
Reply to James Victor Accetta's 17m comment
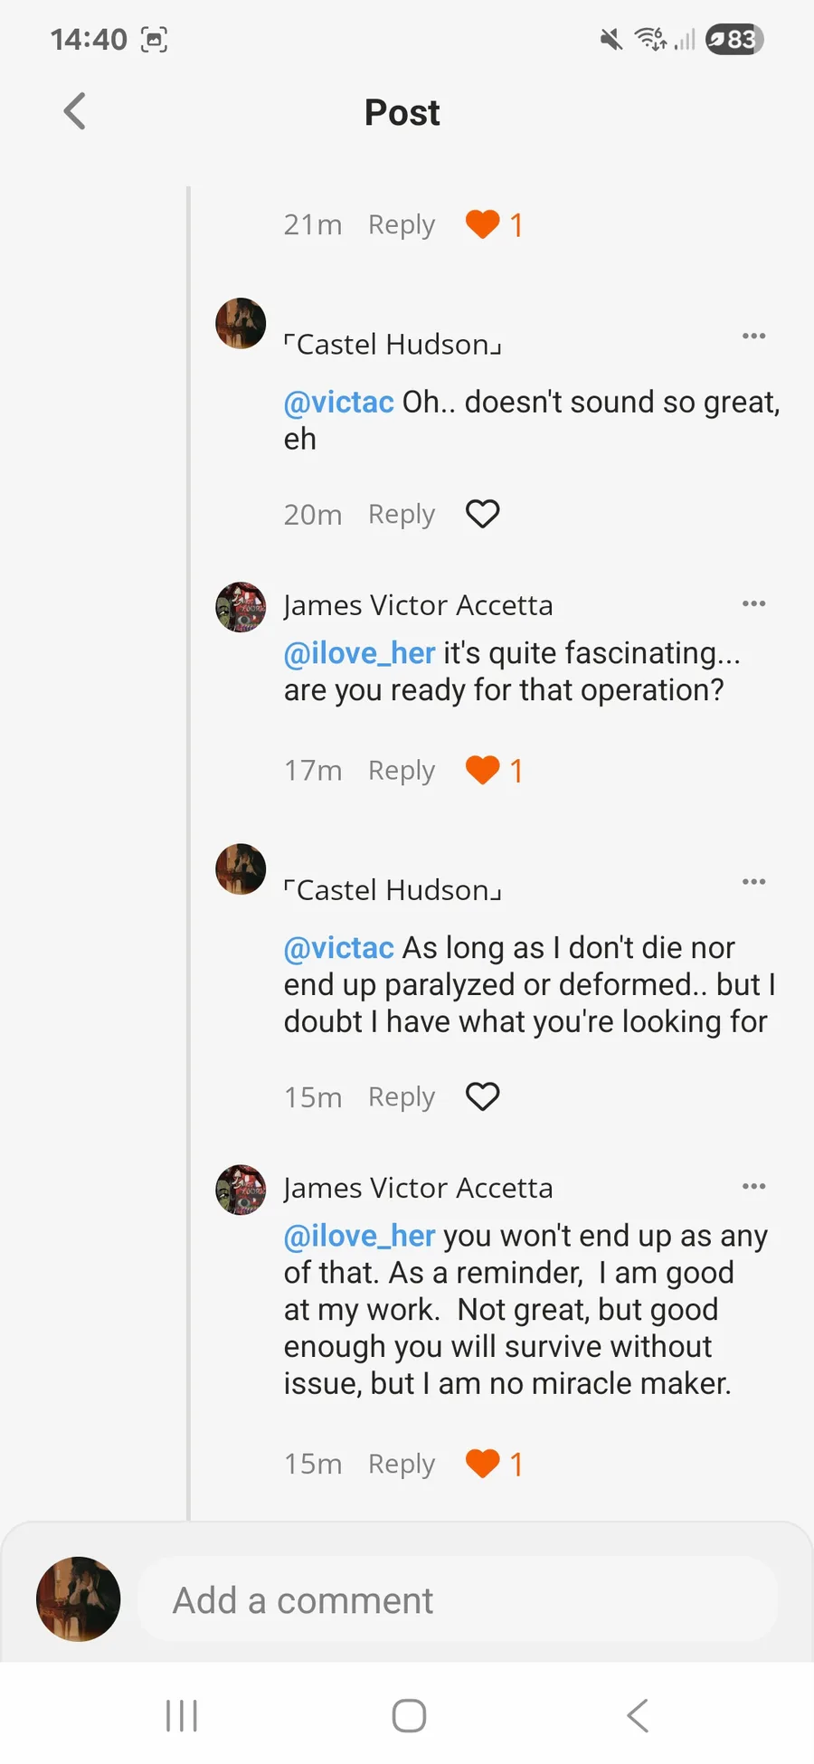coord(401,771)
